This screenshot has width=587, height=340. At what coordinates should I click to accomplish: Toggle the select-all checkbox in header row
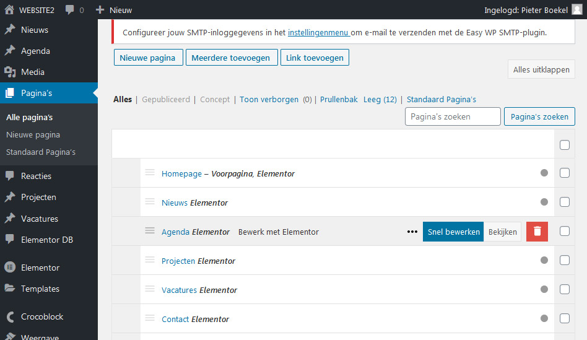[564, 145]
